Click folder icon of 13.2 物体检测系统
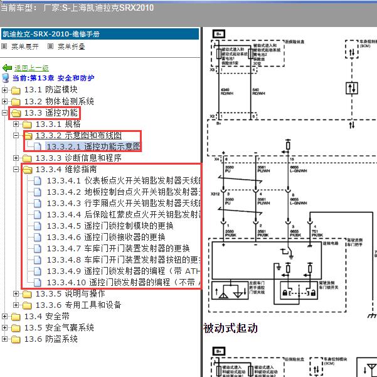 [x=16, y=102]
